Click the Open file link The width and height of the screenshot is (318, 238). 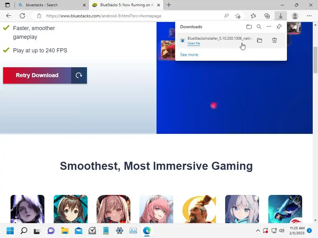coord(194,43)
